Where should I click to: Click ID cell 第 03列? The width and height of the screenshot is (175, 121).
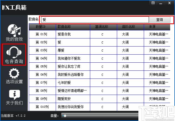coord(42,50)
